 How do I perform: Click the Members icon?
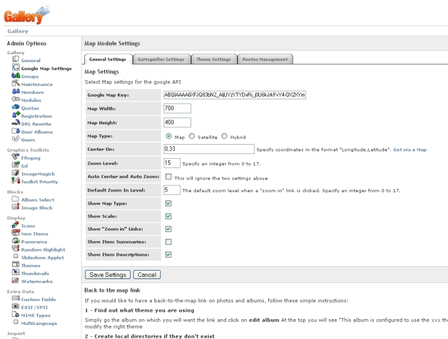tap(16, 92)
